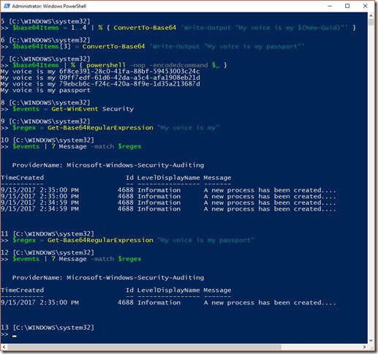Viewport: 378px width, 354px height.
Task: Click the vertical scrollbar thumb
Action: (371, 23)
